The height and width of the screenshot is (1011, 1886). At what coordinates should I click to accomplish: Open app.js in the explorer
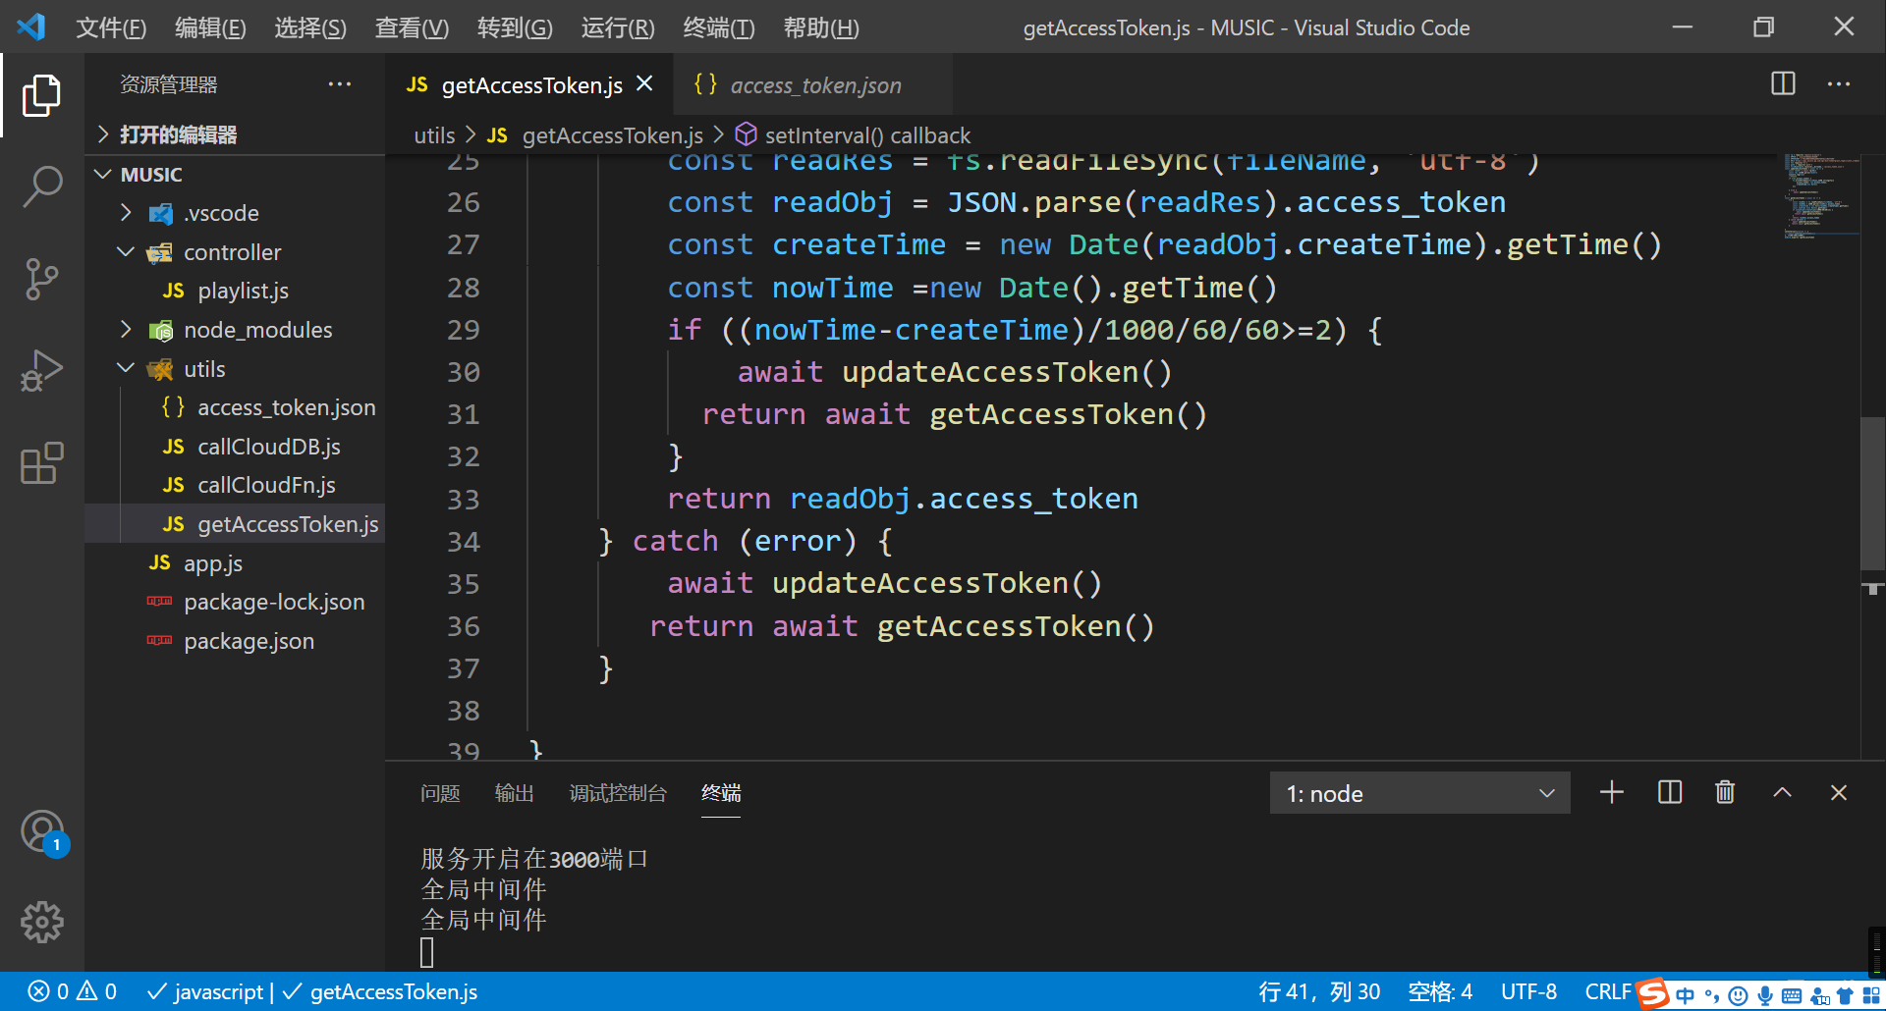point(235,563)
